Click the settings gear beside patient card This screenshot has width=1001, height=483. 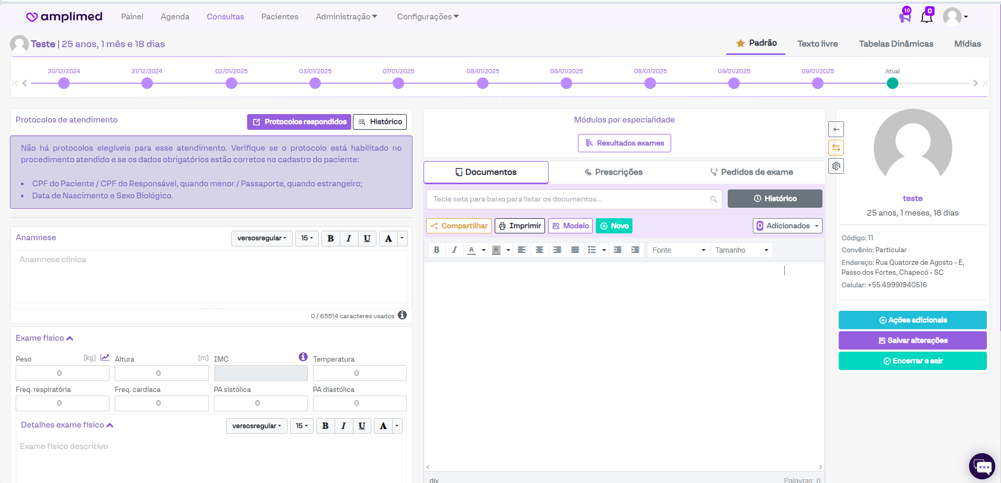point(836,166)
